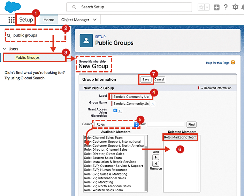Screen dimensions: 244x196
Task: Select Role: Customer Support, International
Action: [x=112, y=142]
